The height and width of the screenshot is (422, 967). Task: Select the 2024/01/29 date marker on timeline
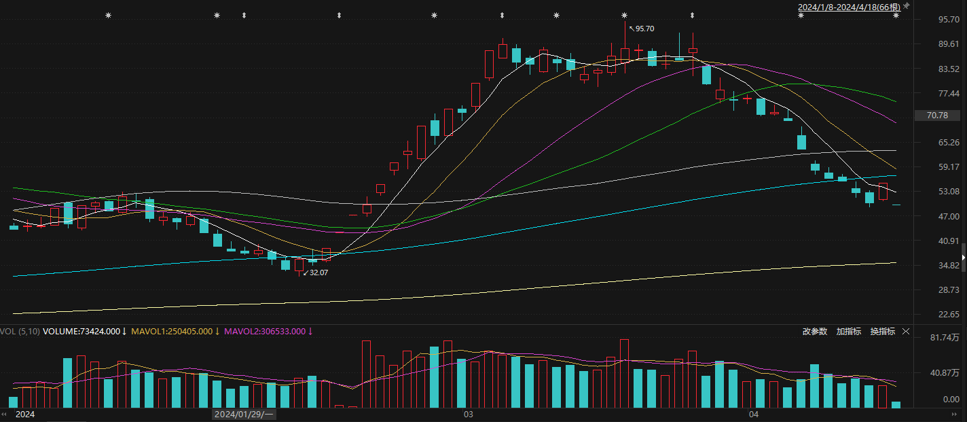point(244,414)
